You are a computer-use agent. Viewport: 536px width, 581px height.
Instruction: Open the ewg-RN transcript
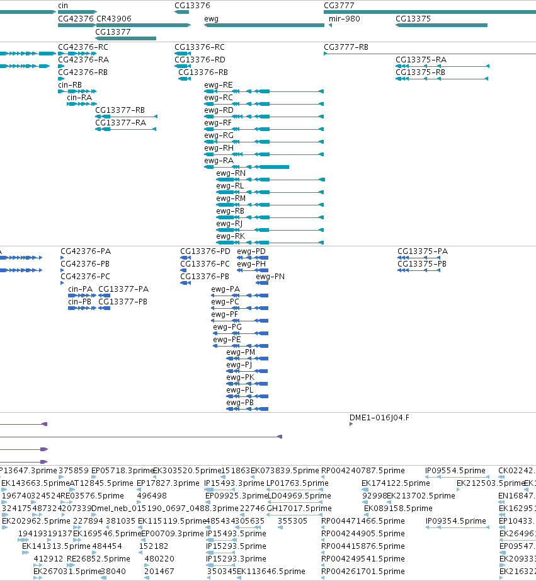231,173
